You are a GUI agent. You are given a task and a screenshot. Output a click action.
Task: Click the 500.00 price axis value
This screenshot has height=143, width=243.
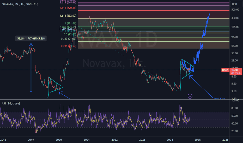[235, 10]
